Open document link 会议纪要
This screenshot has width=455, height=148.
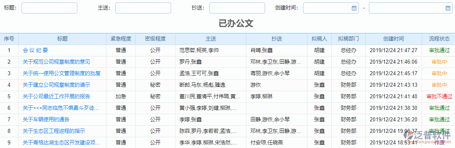35,51
